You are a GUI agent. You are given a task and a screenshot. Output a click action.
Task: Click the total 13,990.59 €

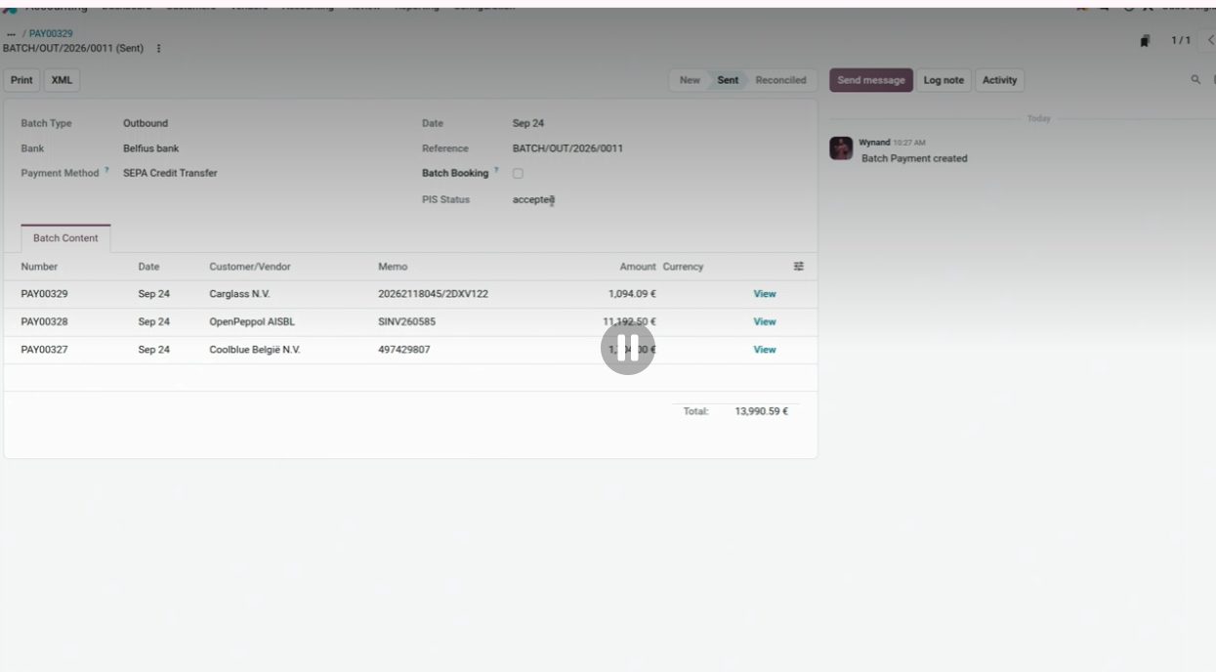761,411
